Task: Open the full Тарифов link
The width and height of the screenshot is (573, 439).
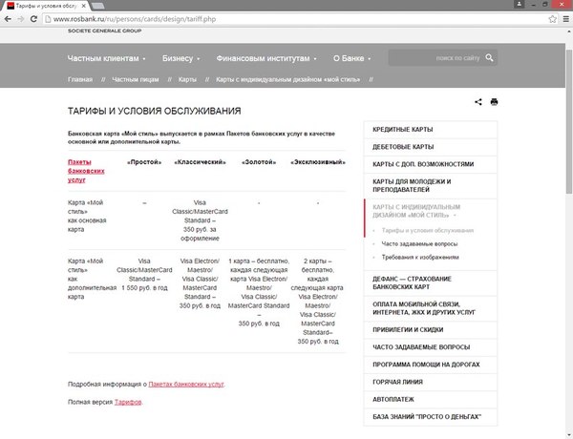Action: click(x=128, y=402)
